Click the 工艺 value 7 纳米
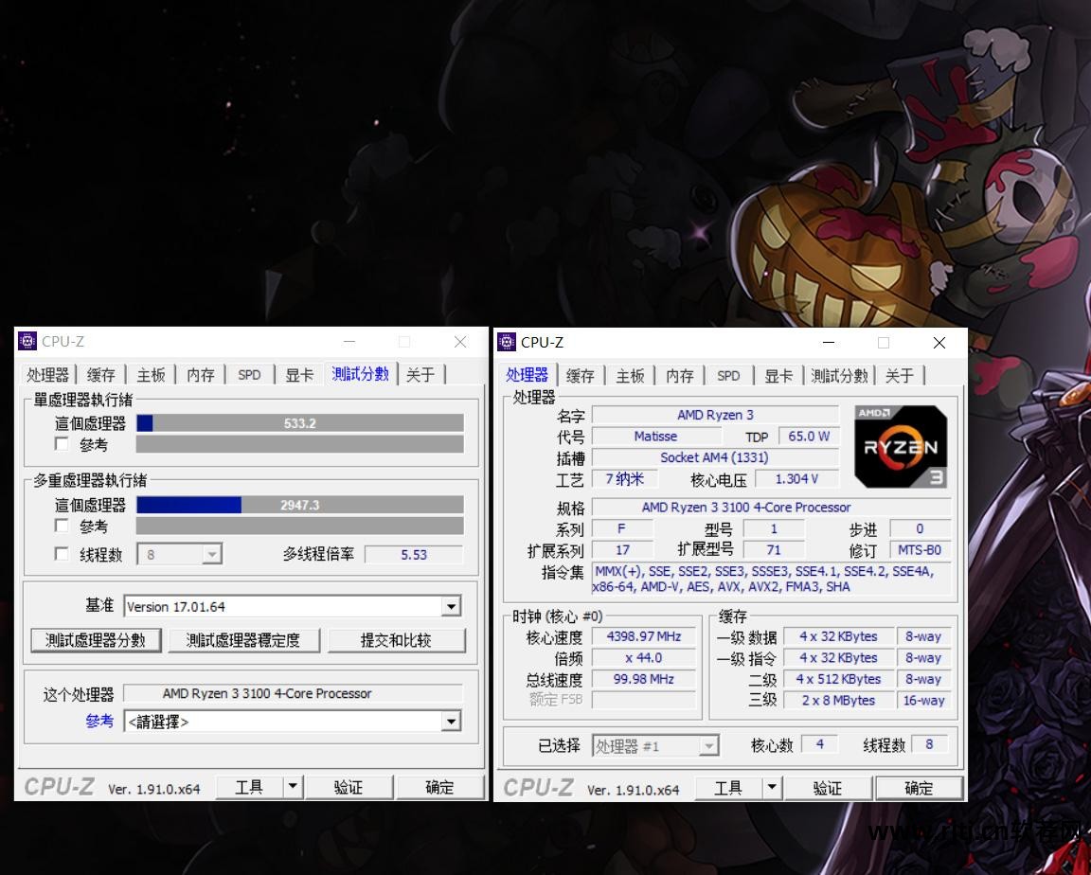Screen dimensions: 1091x875 point(624,478)
